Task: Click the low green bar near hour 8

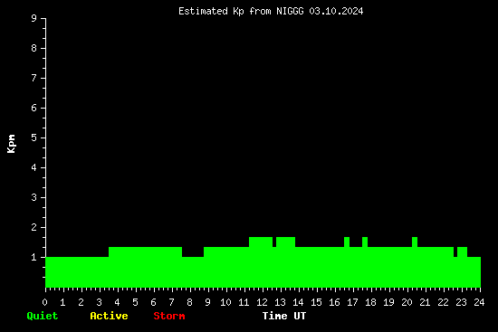Action: [x=193, y=272]
